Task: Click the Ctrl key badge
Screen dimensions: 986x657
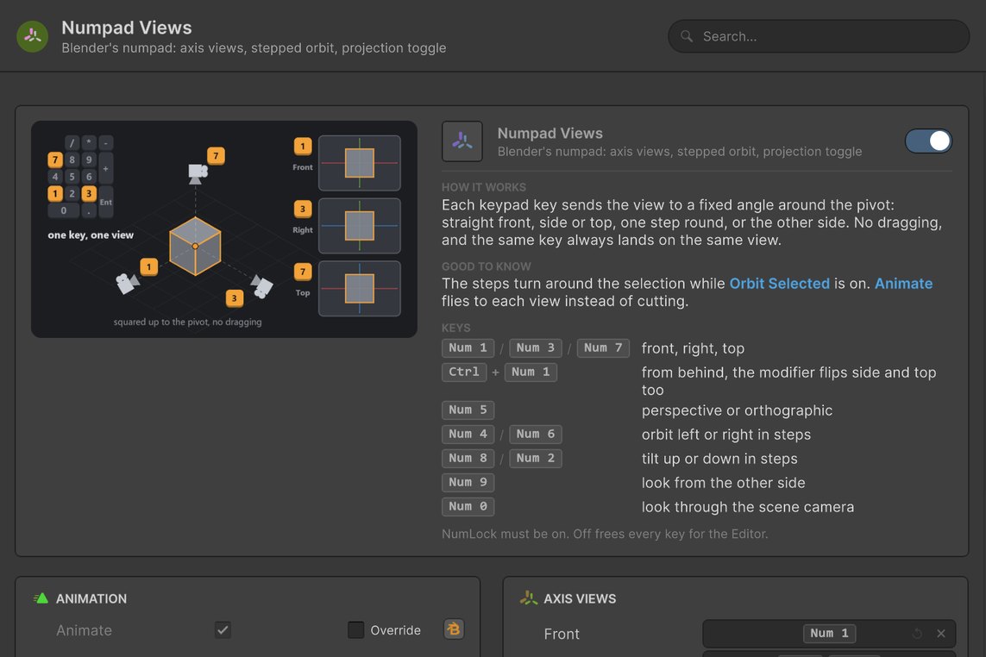Action: (464, 372)
